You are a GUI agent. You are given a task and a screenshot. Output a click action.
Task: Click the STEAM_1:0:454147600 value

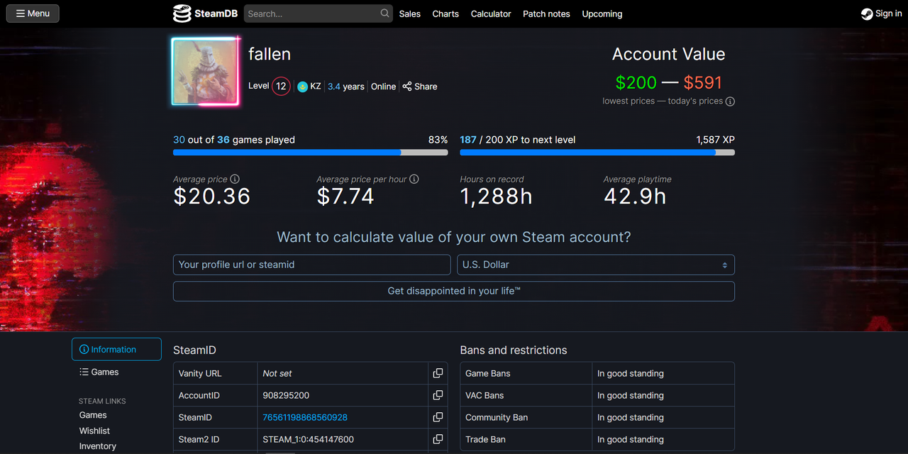309,439
